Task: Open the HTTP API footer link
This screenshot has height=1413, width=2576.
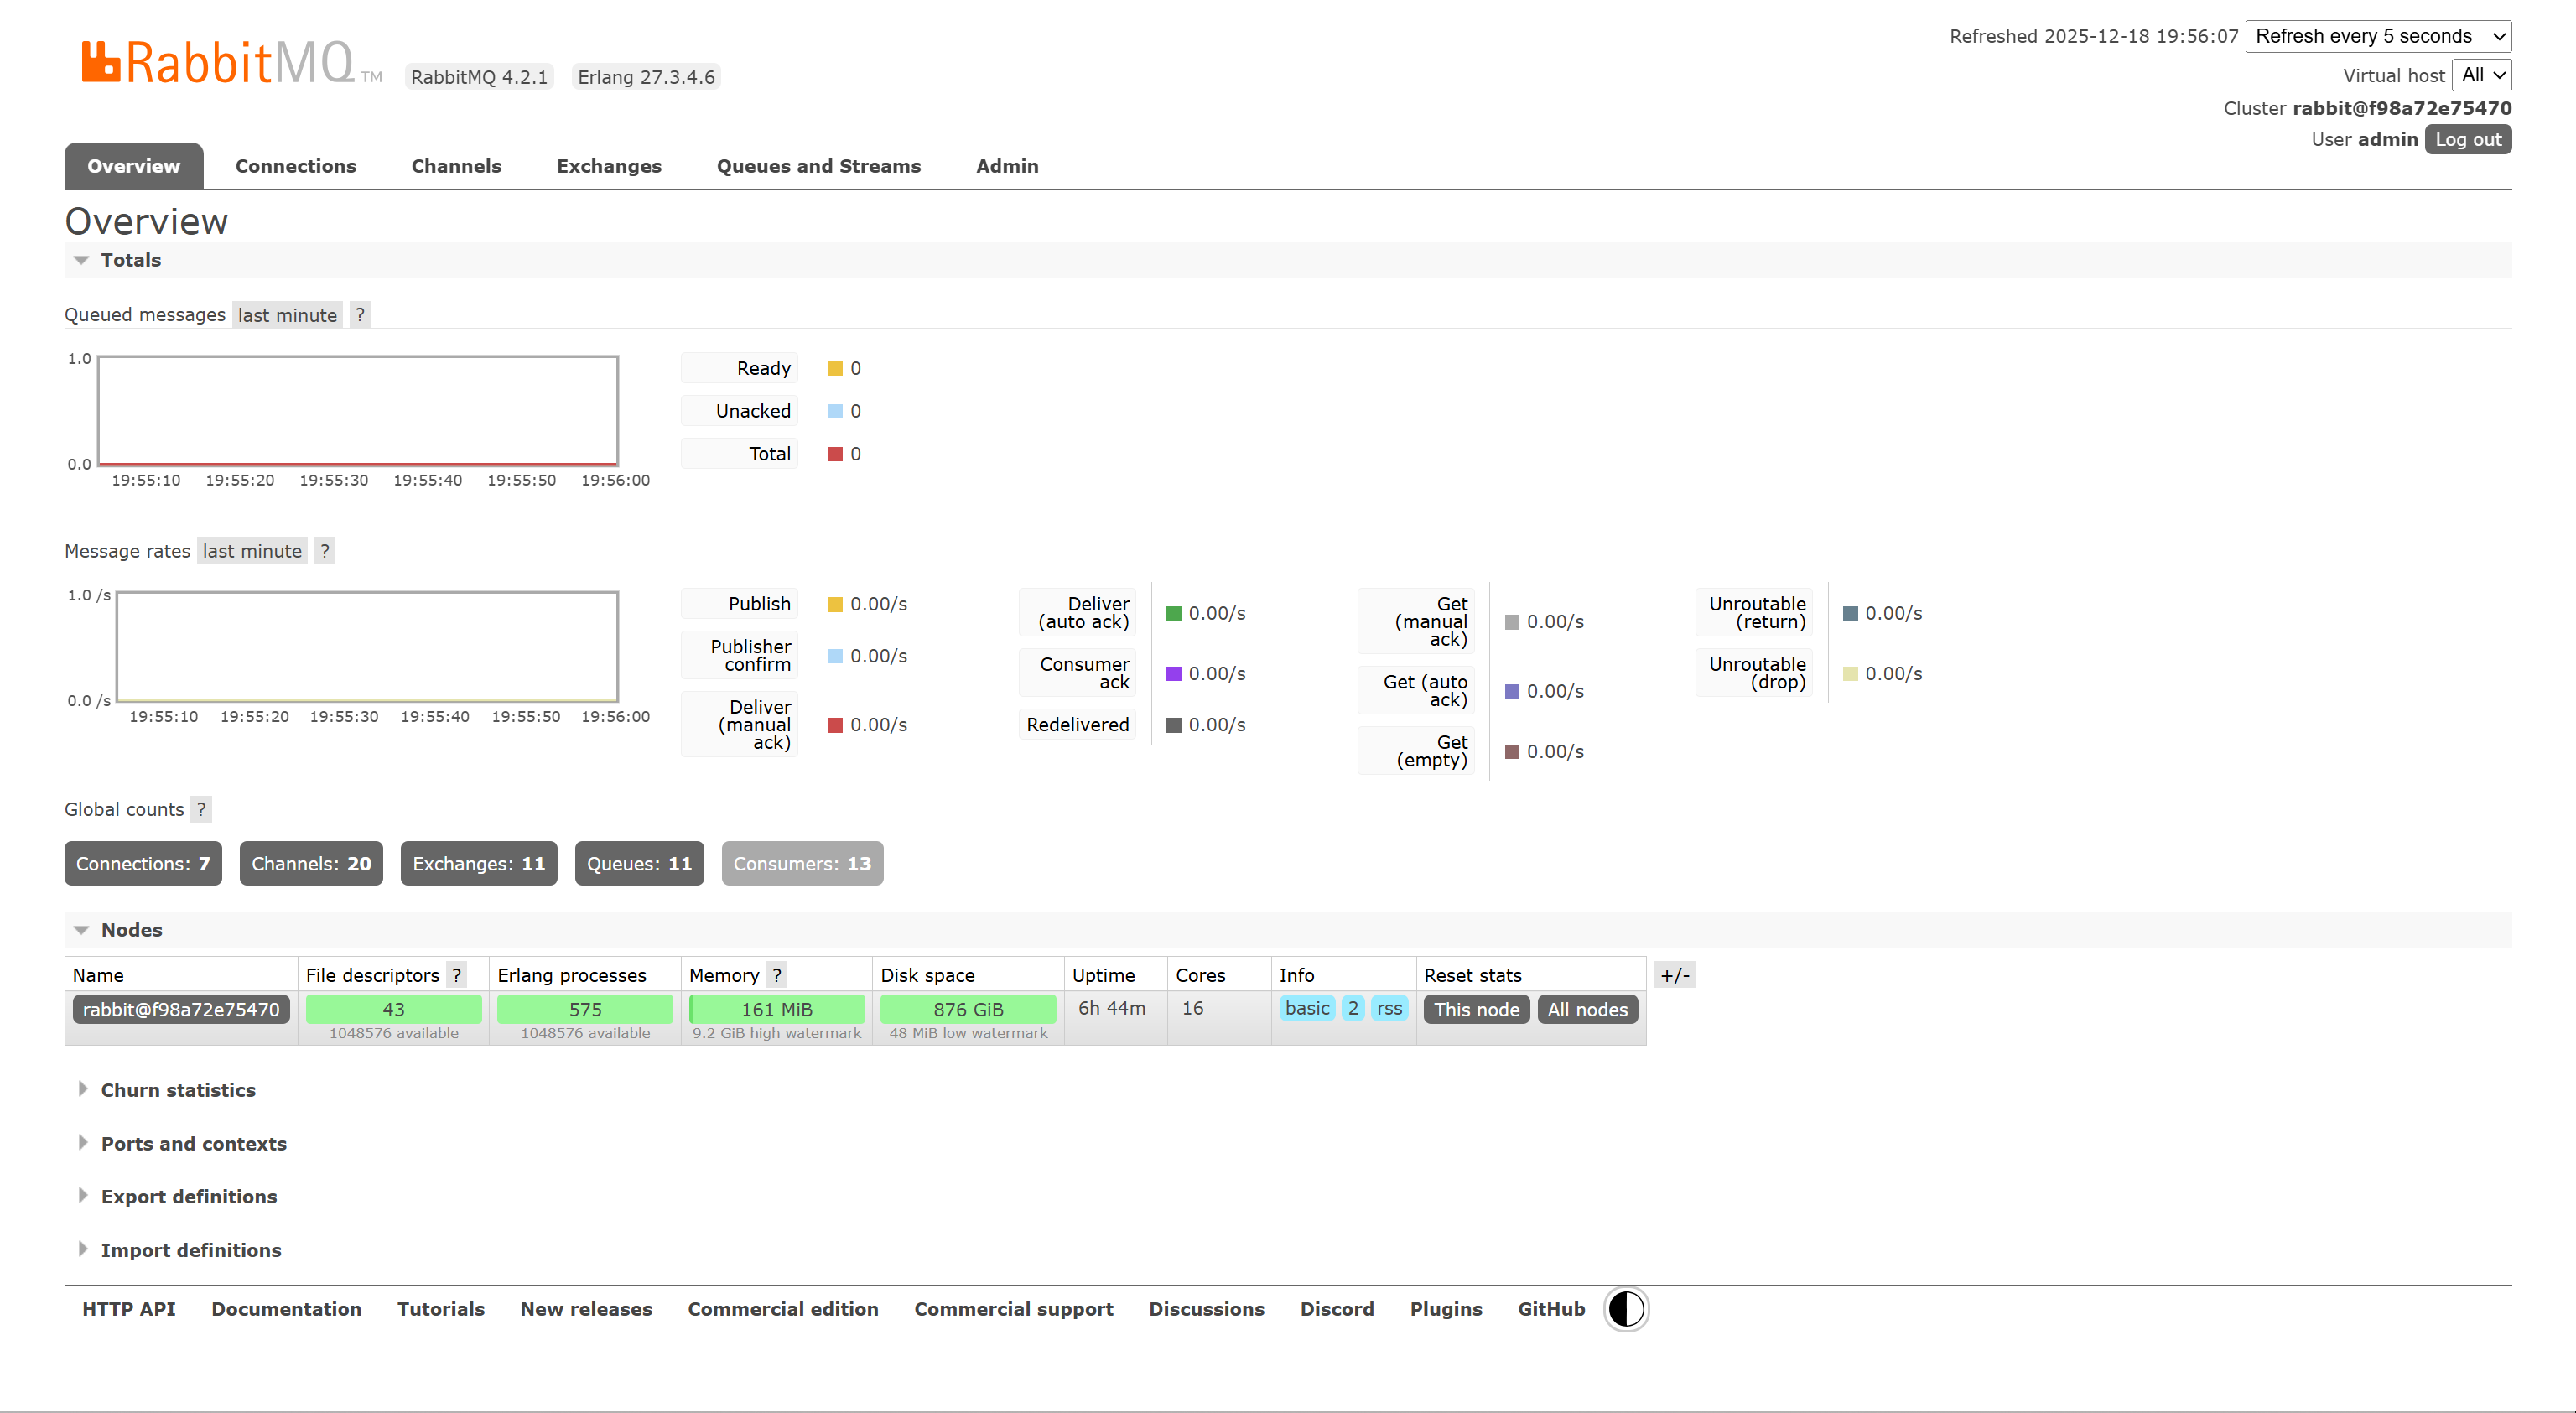Action: (x=128, y=1309)
